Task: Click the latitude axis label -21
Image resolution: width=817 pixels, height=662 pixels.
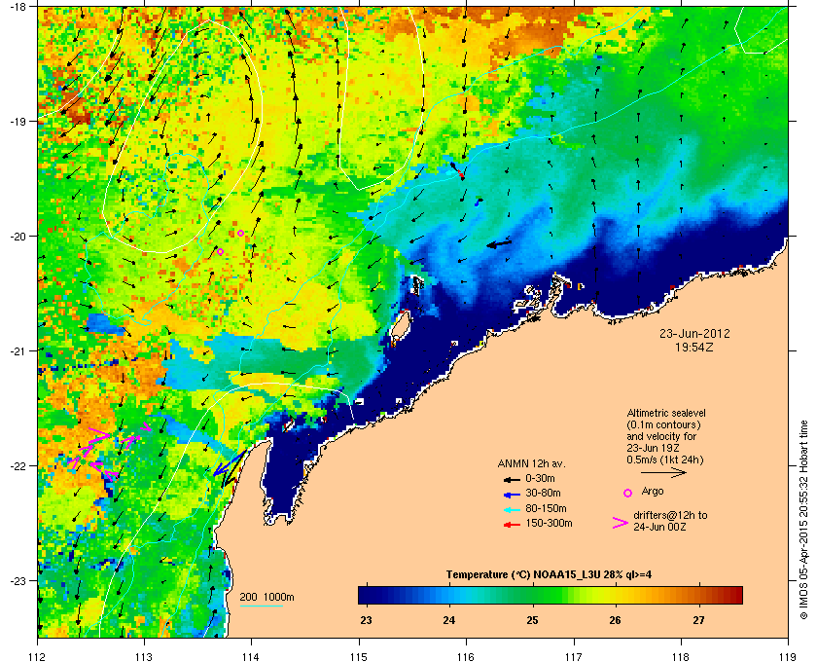Action: click(18, 351)
